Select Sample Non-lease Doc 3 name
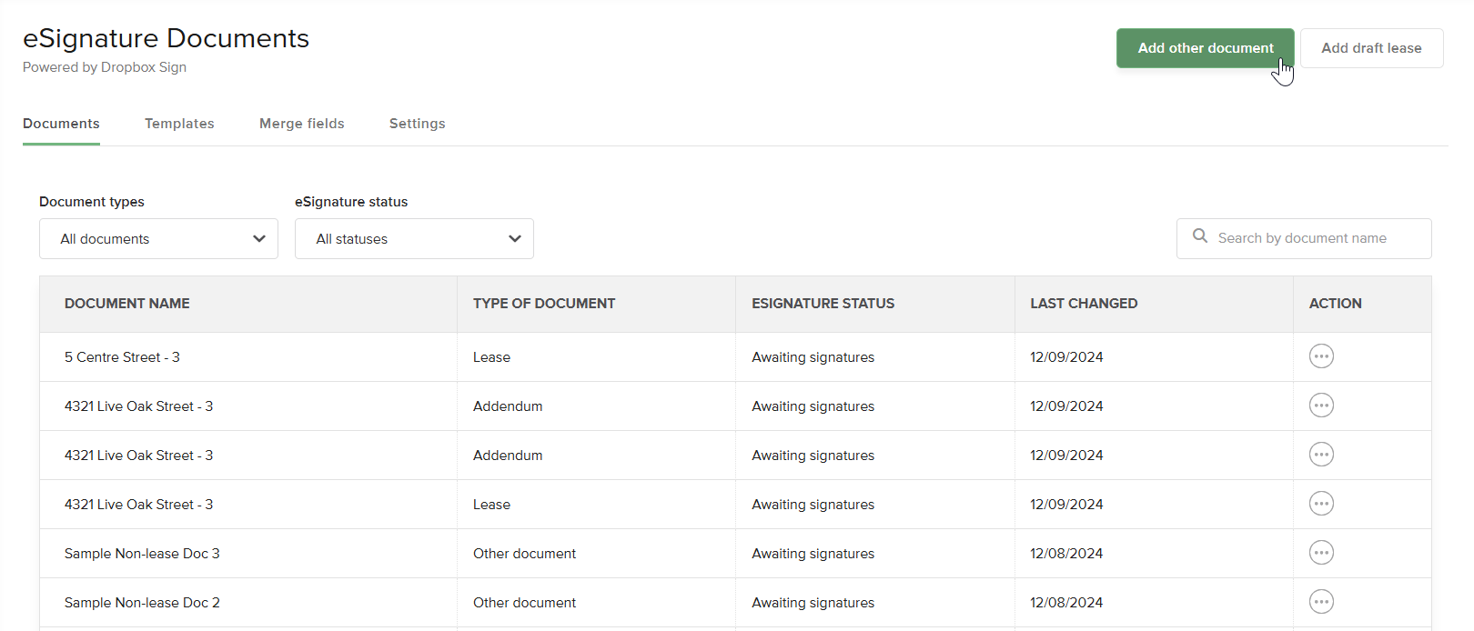 [x=142, y=554]
